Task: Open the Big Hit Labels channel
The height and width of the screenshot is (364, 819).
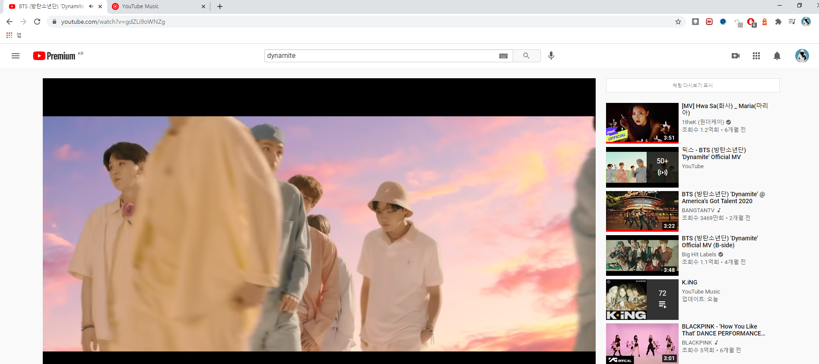Action: click(699, 255)
